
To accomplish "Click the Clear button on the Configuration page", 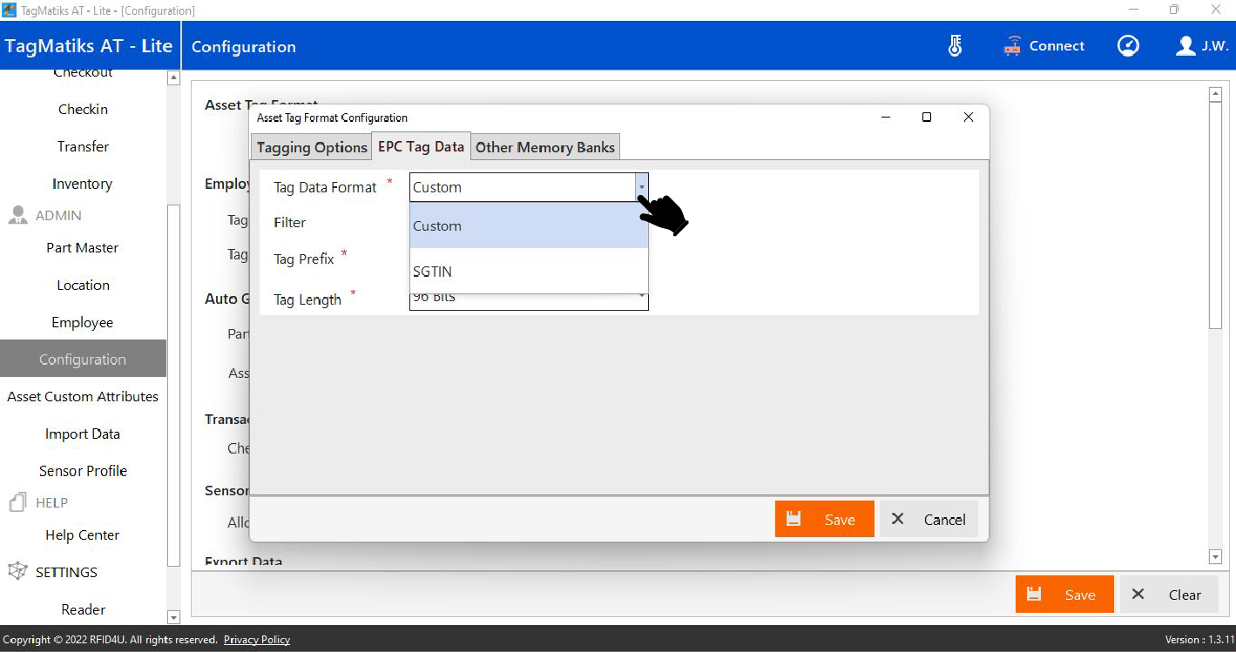I will [x=1169, y=595].
